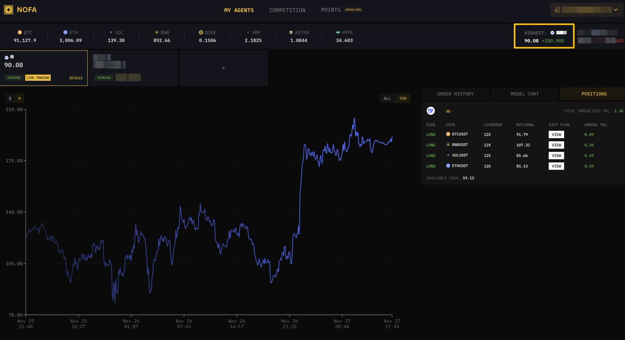The image size is (625, 340).
Task: Click the plus card to add an agent
Action: (x=223, y=67)
